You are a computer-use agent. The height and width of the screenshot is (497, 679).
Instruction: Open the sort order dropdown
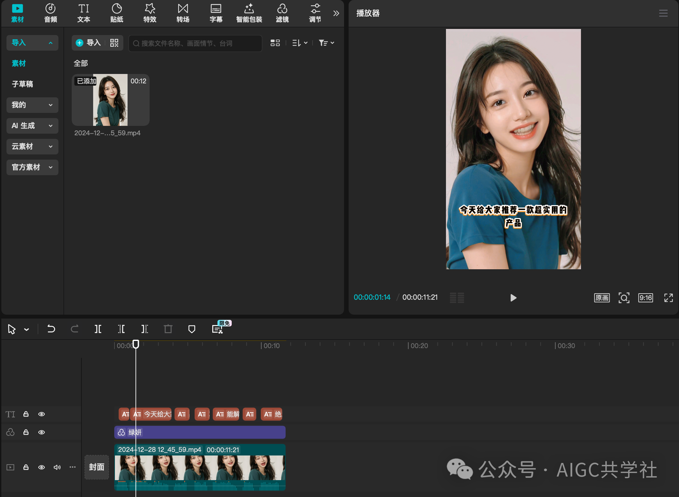click(x=300, y=43)
